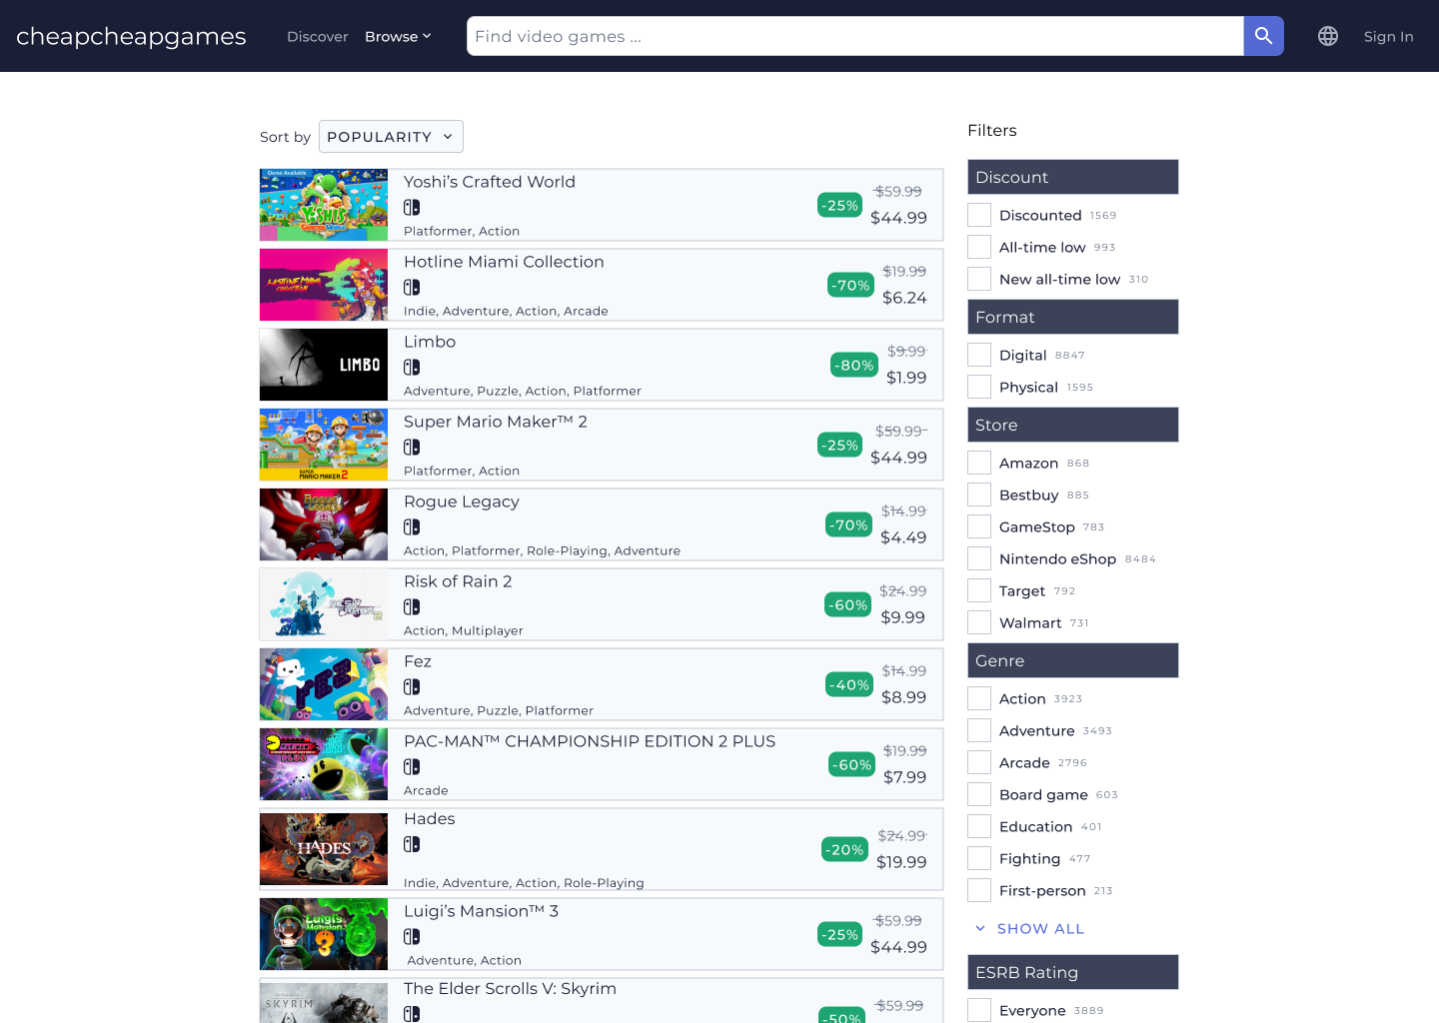
Task: Click the Switch icon on Luigi's Mansion 3 row
Action: (x=411, y=936)
